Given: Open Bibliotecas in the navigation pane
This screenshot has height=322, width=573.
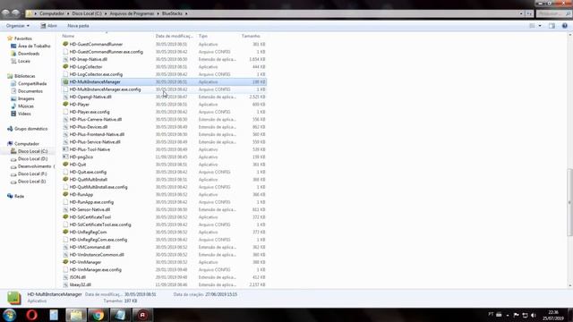Looking at the screenshot, I should tap(25, 76).
